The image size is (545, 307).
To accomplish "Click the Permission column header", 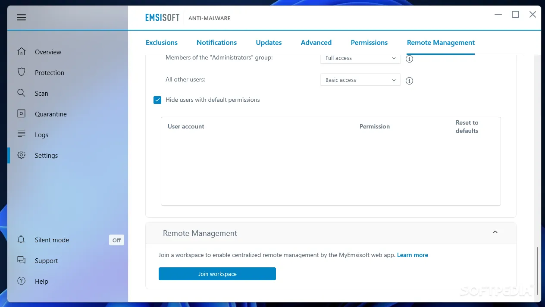I will [x=375, y=126].
